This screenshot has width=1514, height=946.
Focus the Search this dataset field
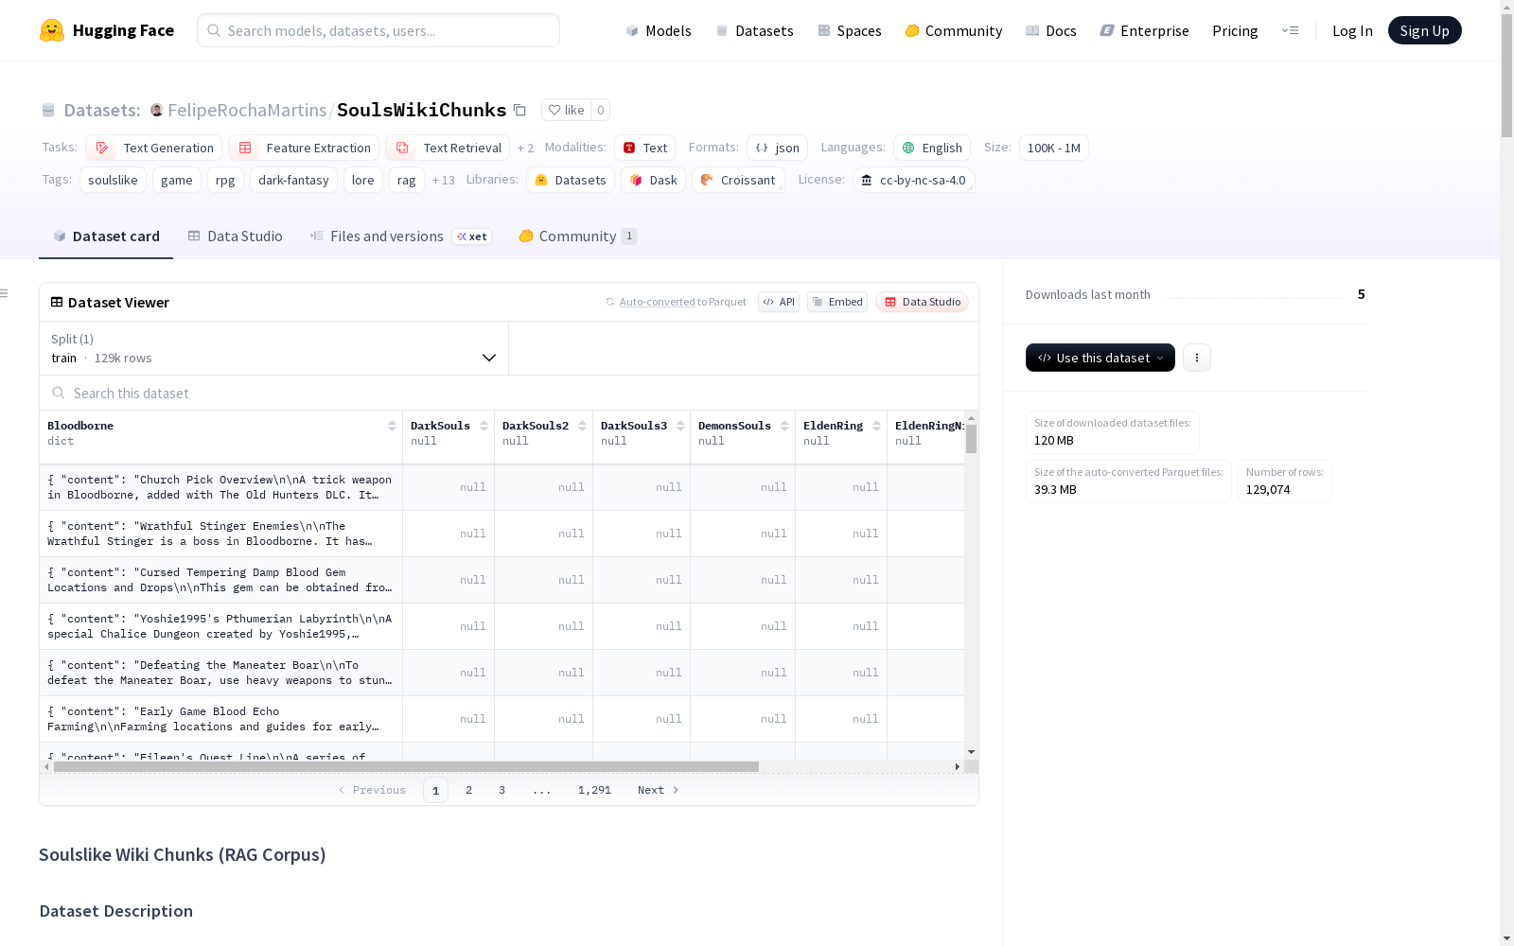pyautogui.click(x=509, y=393)
